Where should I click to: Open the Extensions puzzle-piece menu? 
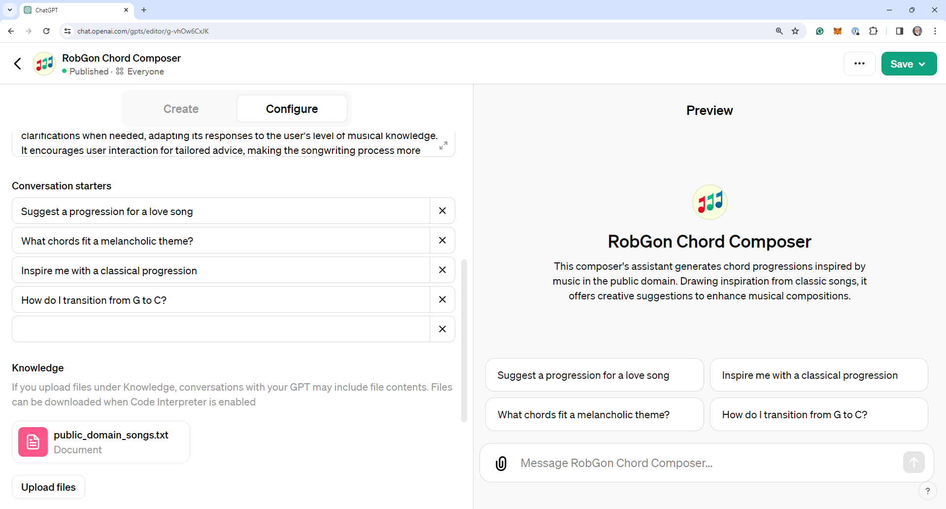tap(873, 31)
